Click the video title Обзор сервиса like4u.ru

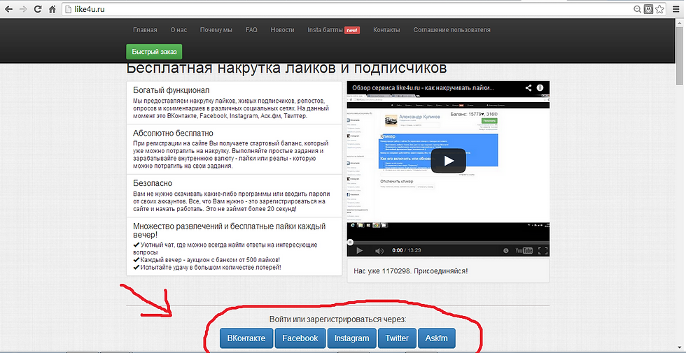tap(423, 87)
